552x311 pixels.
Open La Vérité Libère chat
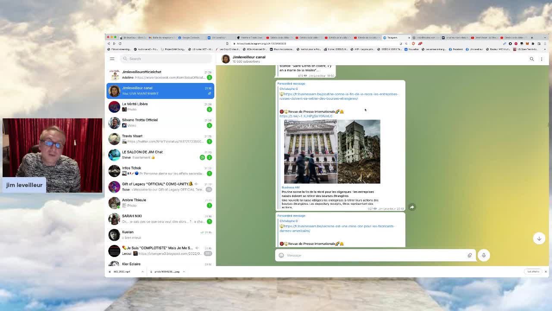click(160, 107)
